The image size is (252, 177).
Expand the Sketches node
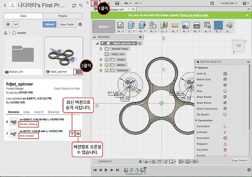101,71
